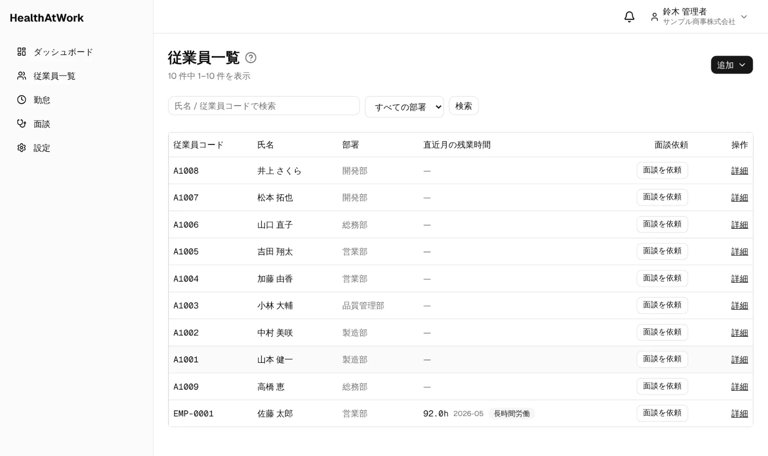This screenshot has width=768, height=456.
Task: Click the help question mark beside 従業員一覧 title
Action: tap(251, 58)
